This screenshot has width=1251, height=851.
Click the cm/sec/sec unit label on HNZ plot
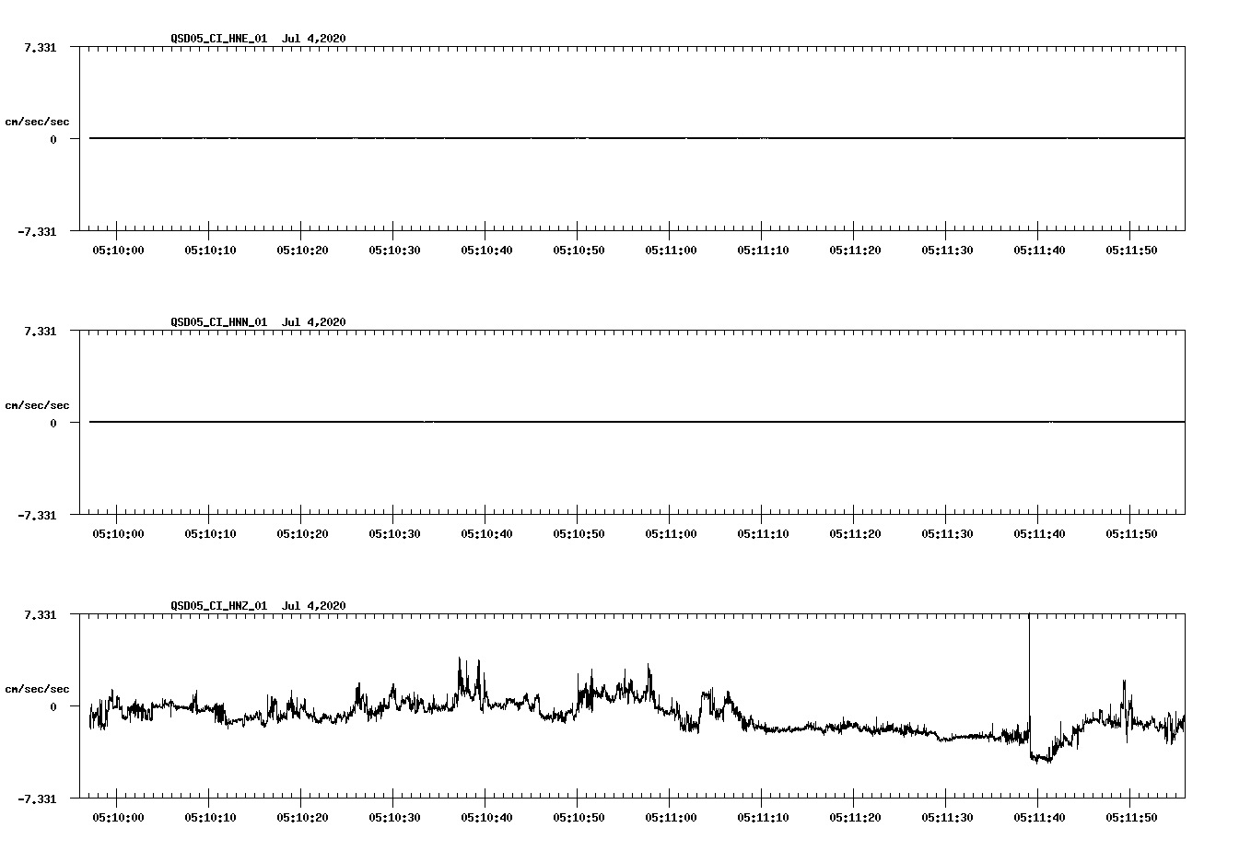point(37,689)
